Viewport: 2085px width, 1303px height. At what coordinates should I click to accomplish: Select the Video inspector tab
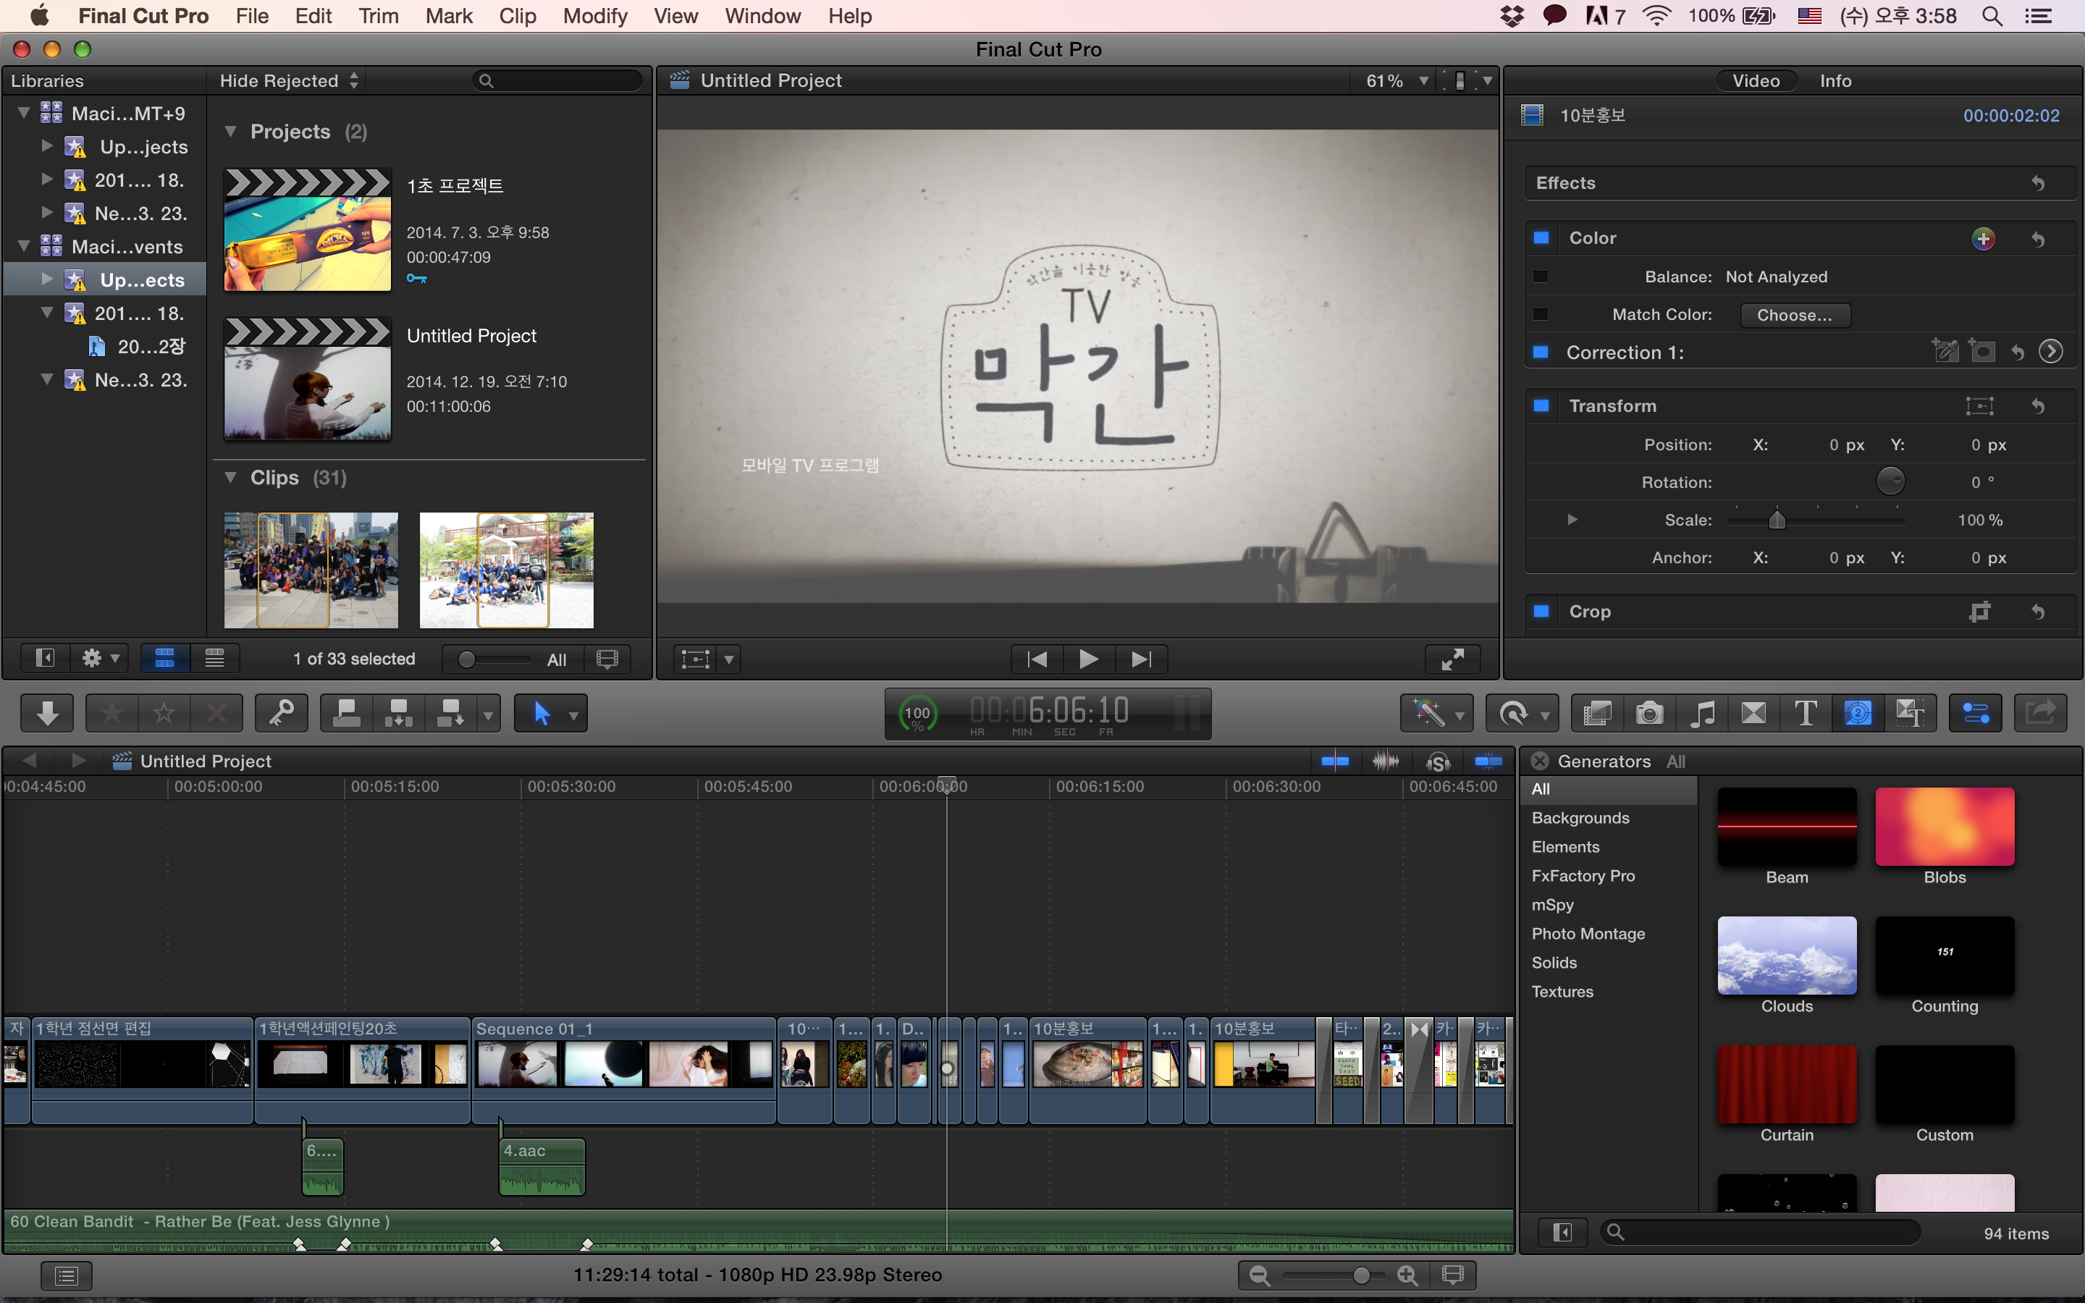coord(1756,80)
